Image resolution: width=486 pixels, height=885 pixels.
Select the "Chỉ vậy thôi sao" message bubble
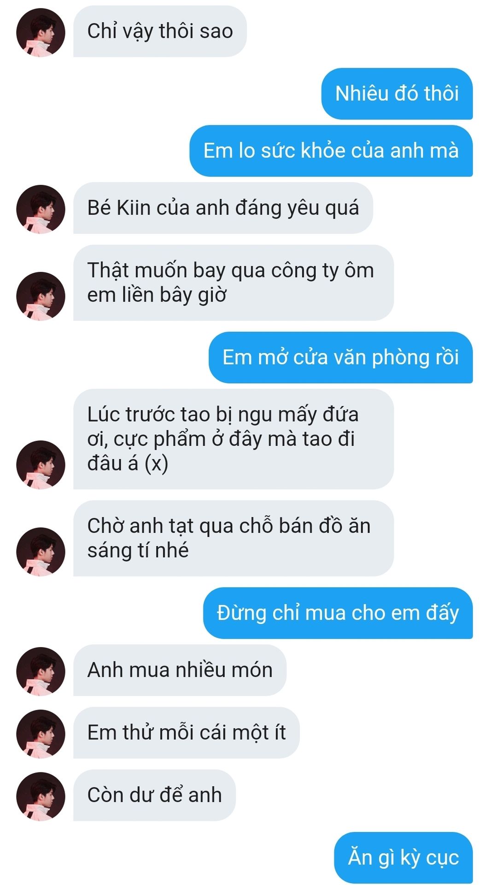[x=160, y=31]
